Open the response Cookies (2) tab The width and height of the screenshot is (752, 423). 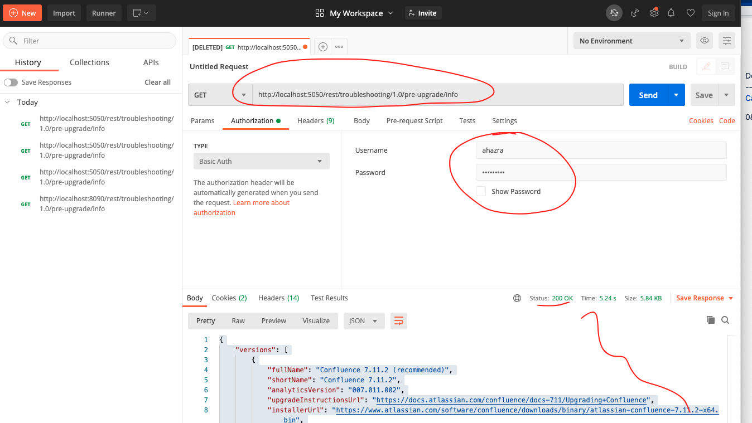[x=229, y=298]
